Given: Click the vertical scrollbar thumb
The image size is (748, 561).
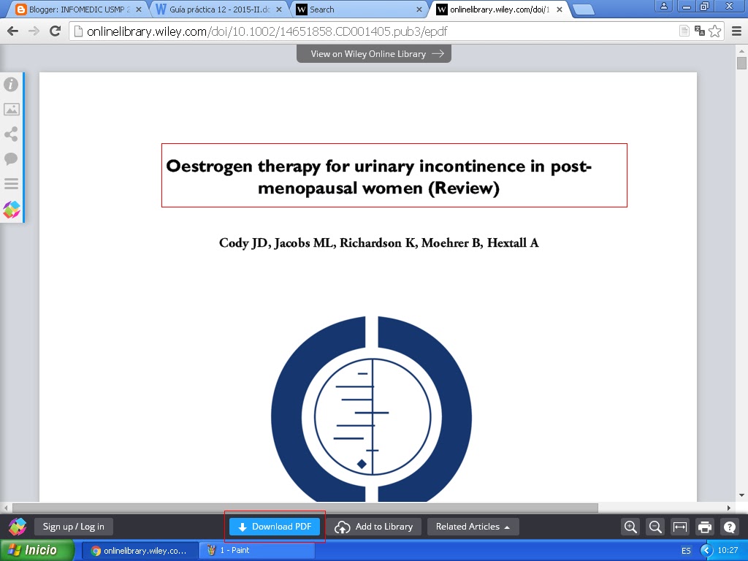Looking at the screenshot, I should tap(741, 63).
